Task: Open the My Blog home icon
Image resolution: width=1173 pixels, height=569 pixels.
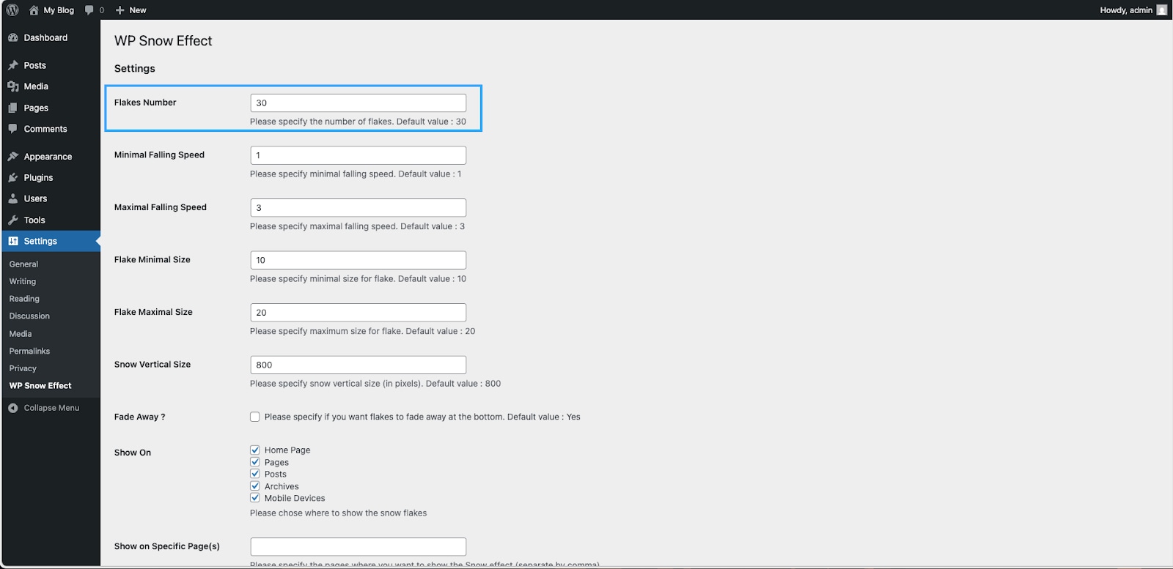Action: pyautogui.click(x=34, y=10)
